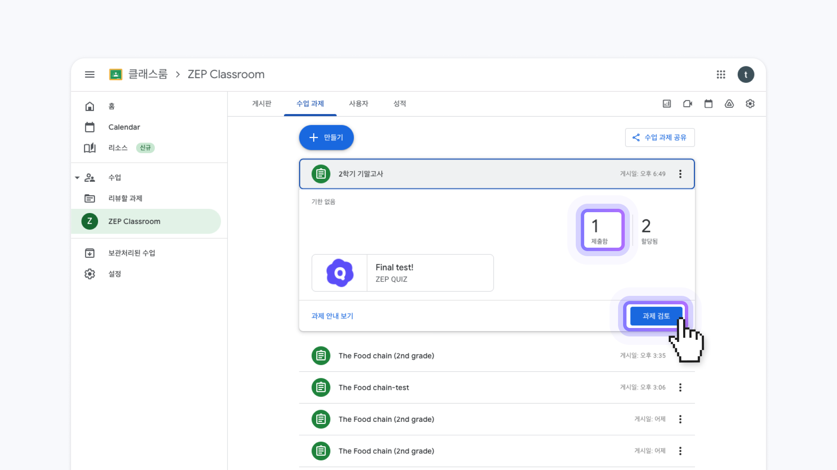Screen dimensions: 837x470
Task: Switch to the 게시판 tab
Action: [x=262, y=104]
